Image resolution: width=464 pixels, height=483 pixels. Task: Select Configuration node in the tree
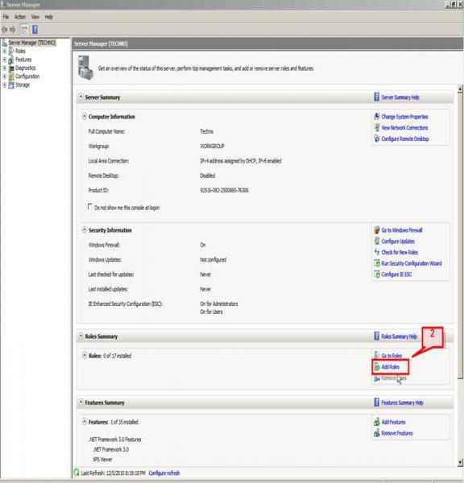27,76
